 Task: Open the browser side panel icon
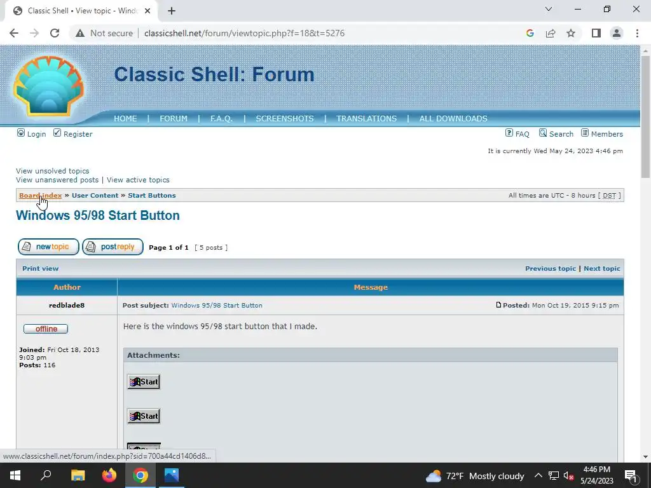coord(596,33)
